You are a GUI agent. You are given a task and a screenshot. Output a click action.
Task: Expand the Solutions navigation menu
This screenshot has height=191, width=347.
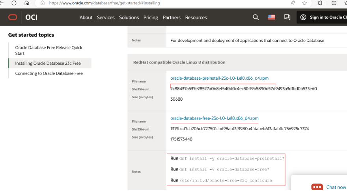pyautogui.click(x=129, y=17)
